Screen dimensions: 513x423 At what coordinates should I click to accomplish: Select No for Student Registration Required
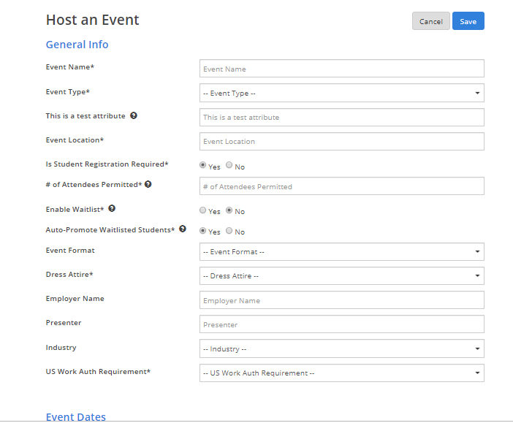click(229, 166)
